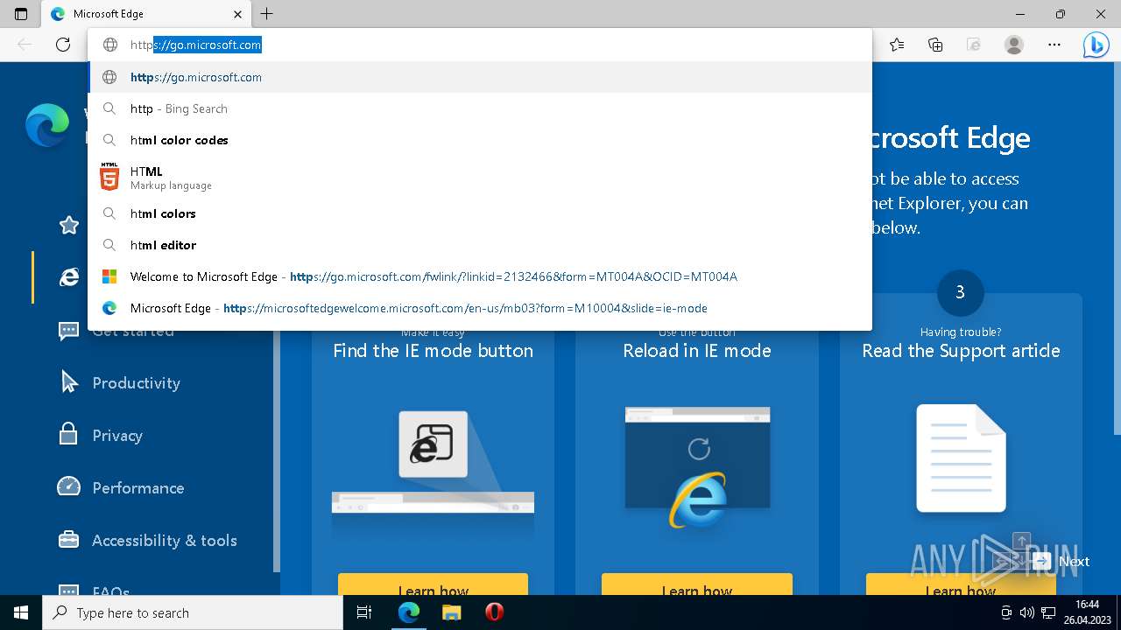Choose 'html colors' search suggestion
1121x630 pixels.
(x=480, y=213)
